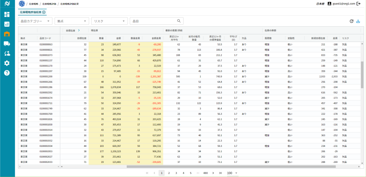
Task: Open the 品目カテゴリー dropdown
Action: (x=35, y=21)
